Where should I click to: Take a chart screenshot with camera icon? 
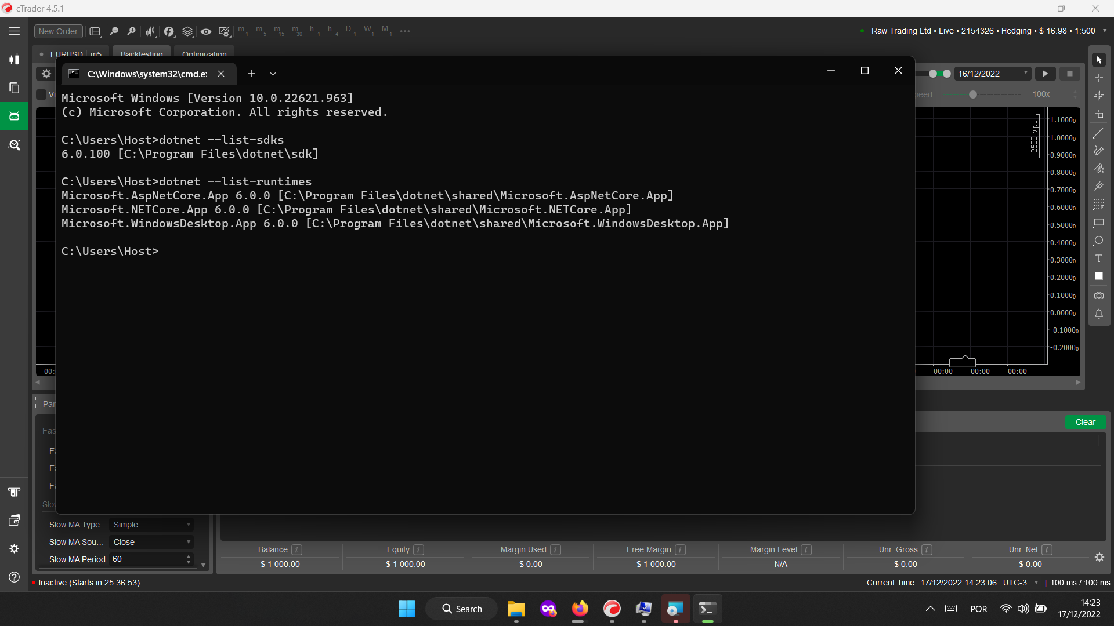(1099, 296)
